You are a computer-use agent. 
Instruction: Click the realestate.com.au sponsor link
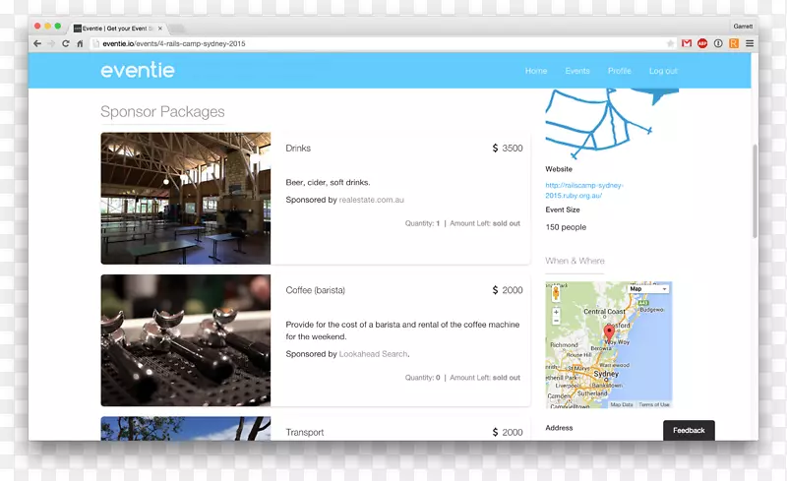tap(372, 200)
